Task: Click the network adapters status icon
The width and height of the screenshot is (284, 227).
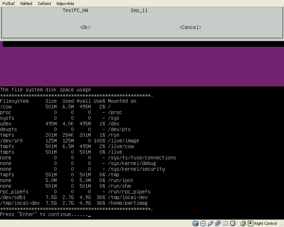Action: pos(218,223)
